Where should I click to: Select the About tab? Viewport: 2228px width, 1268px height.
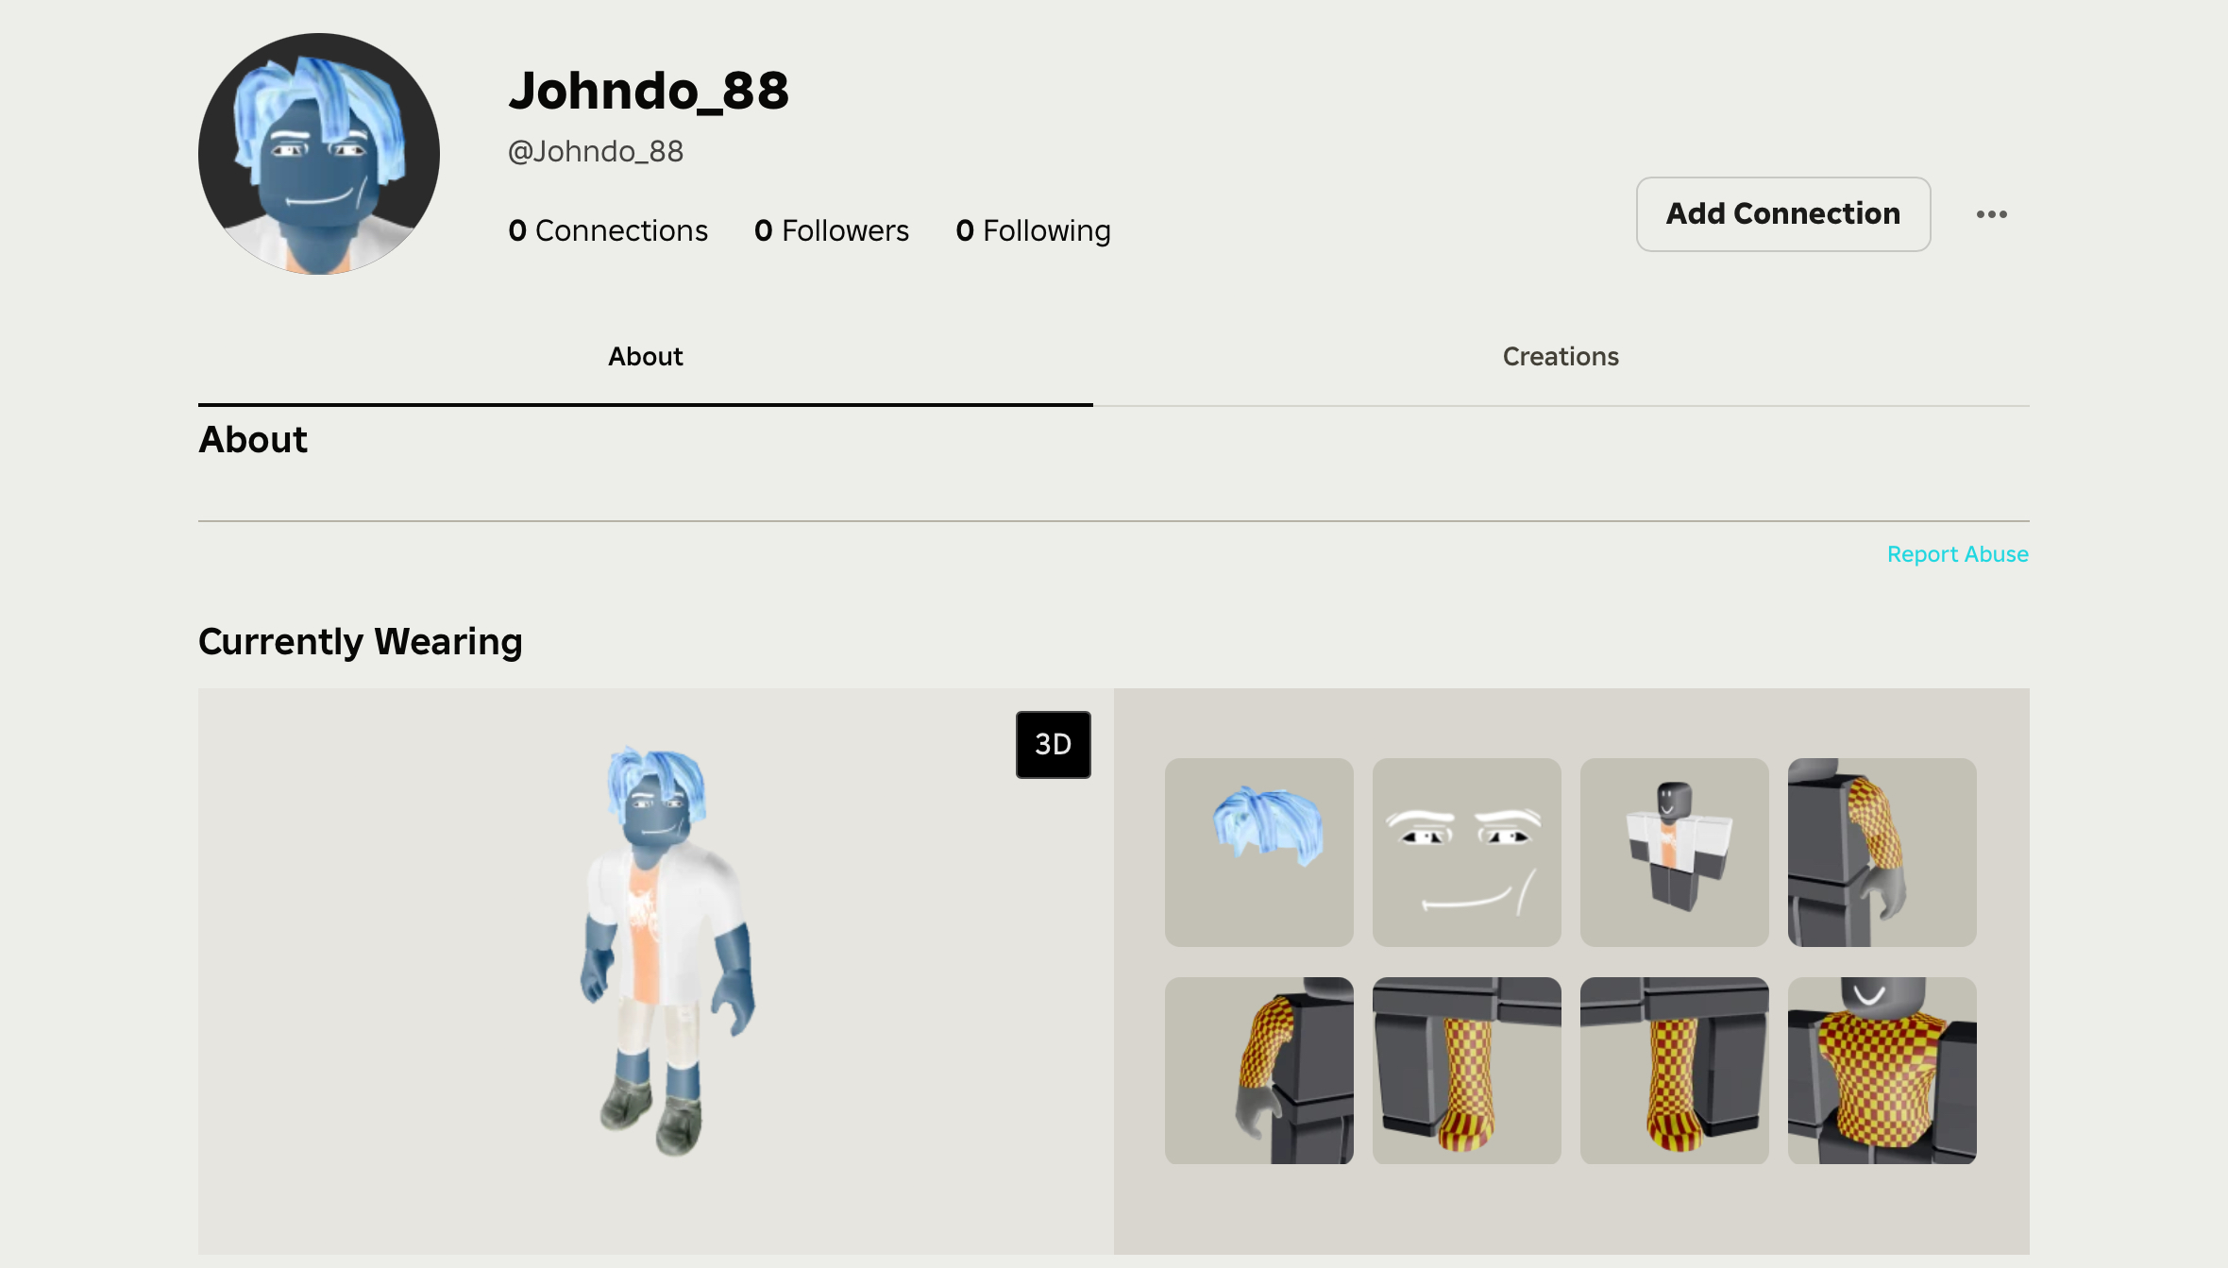point(645,357)
